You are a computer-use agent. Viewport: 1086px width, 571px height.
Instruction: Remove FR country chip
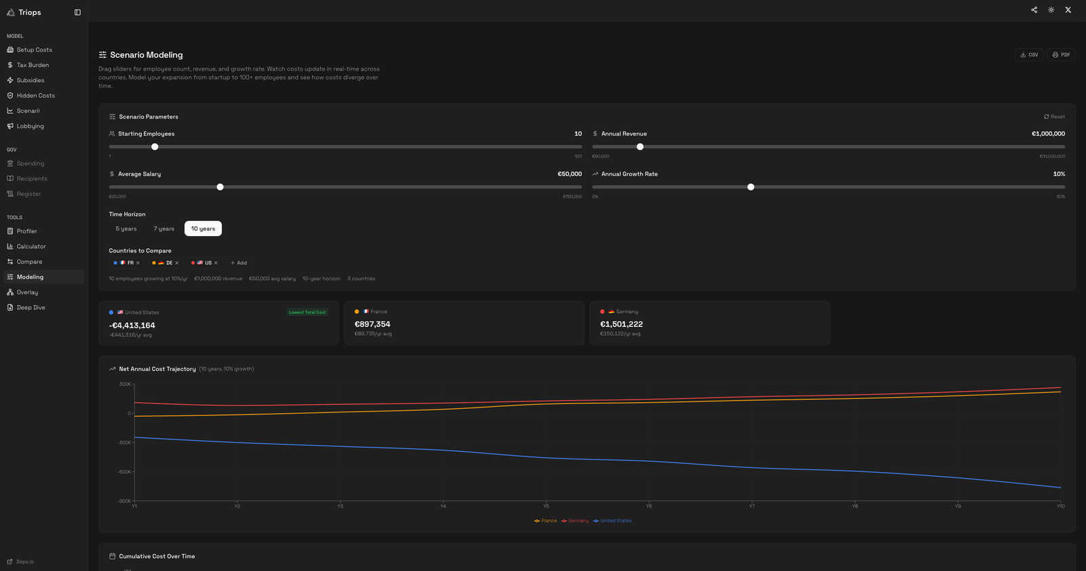(x=138, y=263)
